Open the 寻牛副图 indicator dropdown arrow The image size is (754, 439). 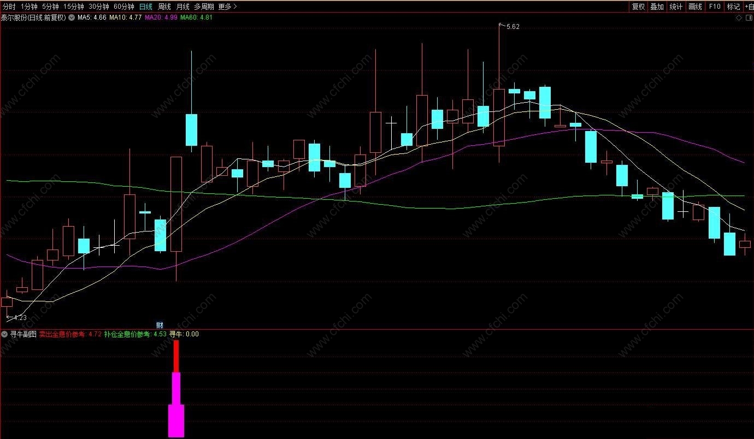pyautogui.click(x=5, y=334)
